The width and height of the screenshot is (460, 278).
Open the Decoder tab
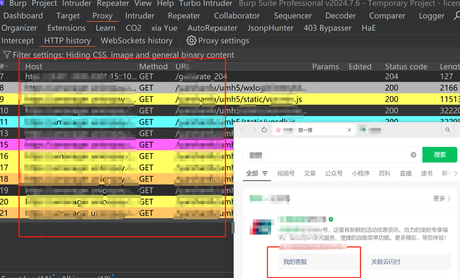pos(341,16)
